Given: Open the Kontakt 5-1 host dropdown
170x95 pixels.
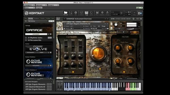Looking at the screenshot, I should 29,5.
